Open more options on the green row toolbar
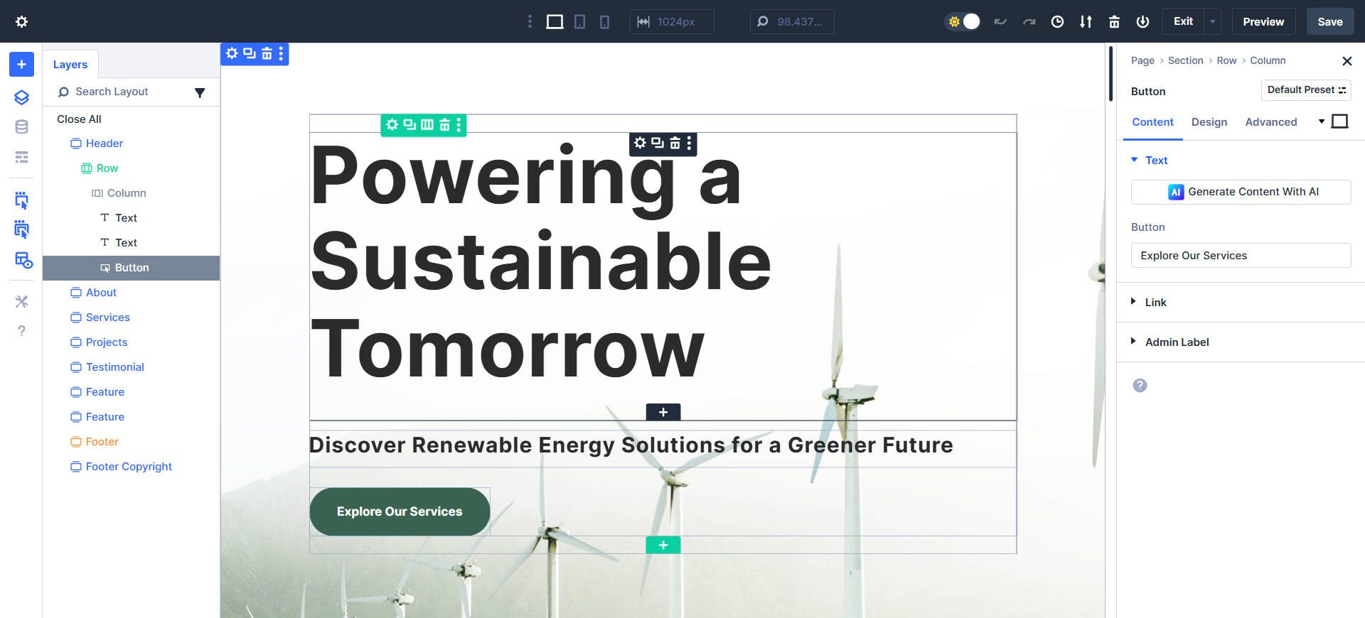The width and height of the screenshot is (1365, 618). pos(459,125)
